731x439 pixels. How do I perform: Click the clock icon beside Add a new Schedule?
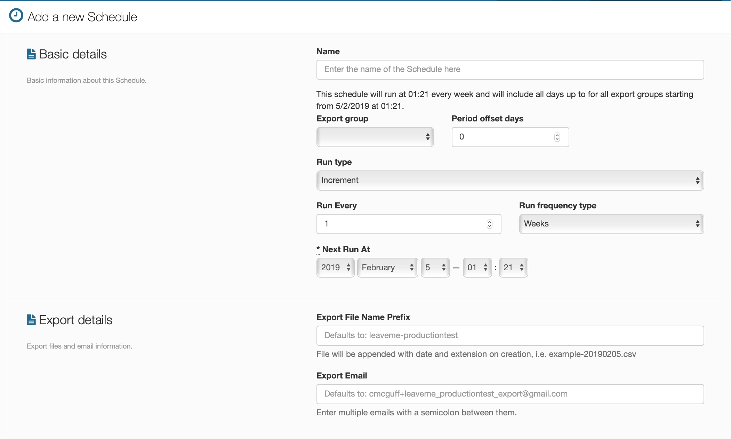tap(16, 16)
